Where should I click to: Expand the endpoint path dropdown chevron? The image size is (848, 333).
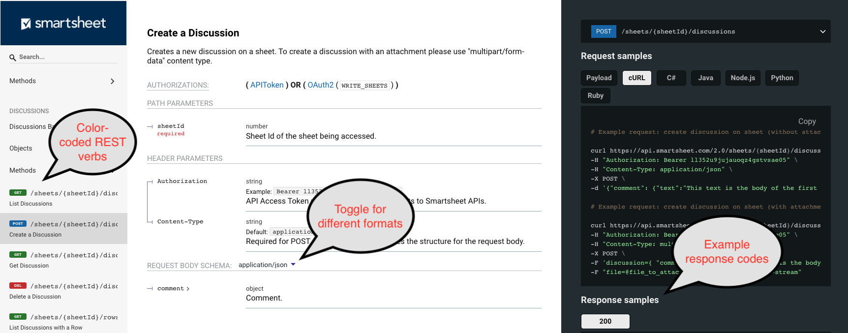(x=822, y=31)
